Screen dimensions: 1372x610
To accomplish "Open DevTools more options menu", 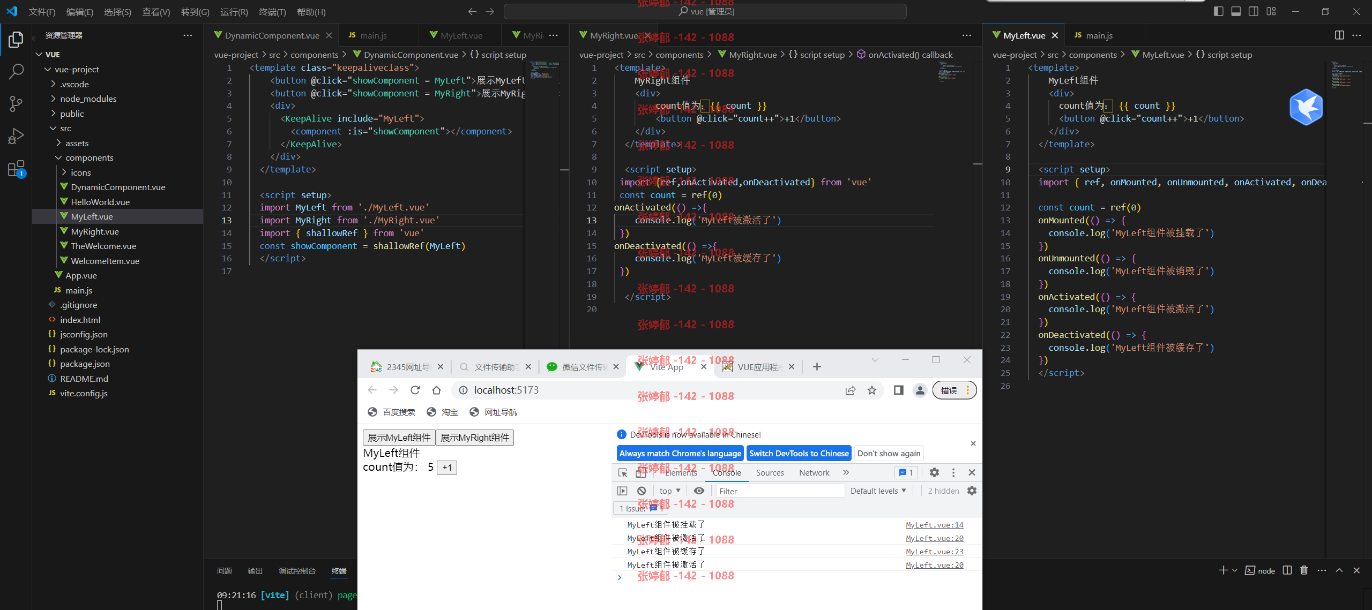I will coord(953,472).
